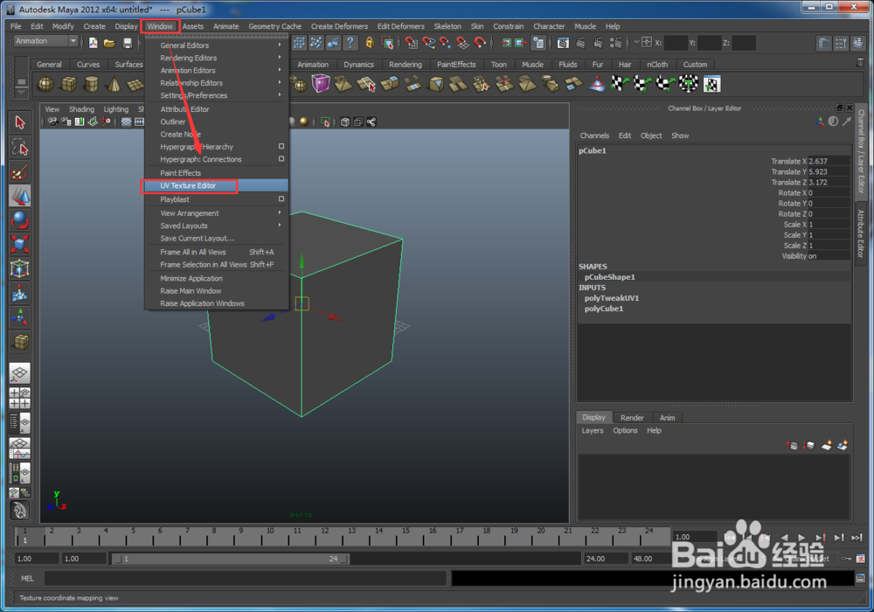
Task: Click the question mark help icon
Action: tap(350, 42)
